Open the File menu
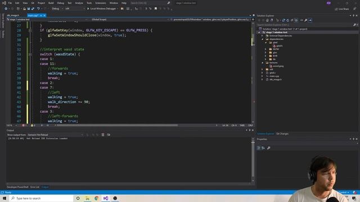This screenshot has width=360, height=202. 10,3
